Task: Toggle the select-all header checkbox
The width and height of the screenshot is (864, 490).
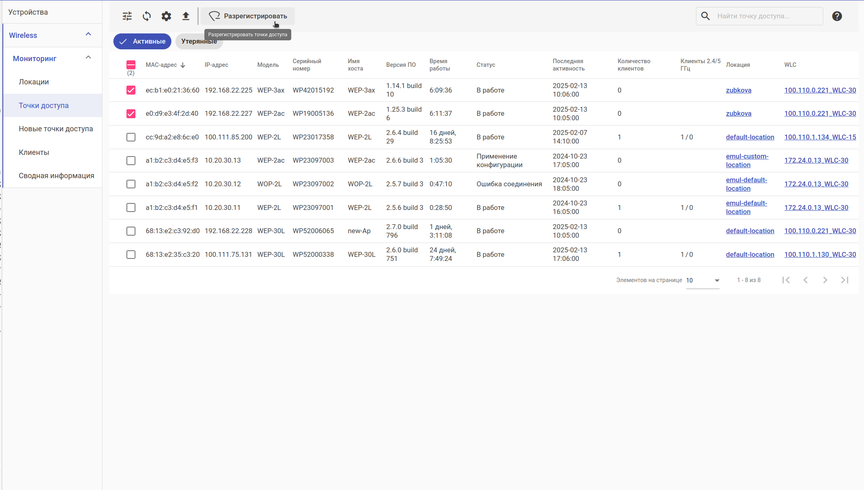Action: coord(131,65)
